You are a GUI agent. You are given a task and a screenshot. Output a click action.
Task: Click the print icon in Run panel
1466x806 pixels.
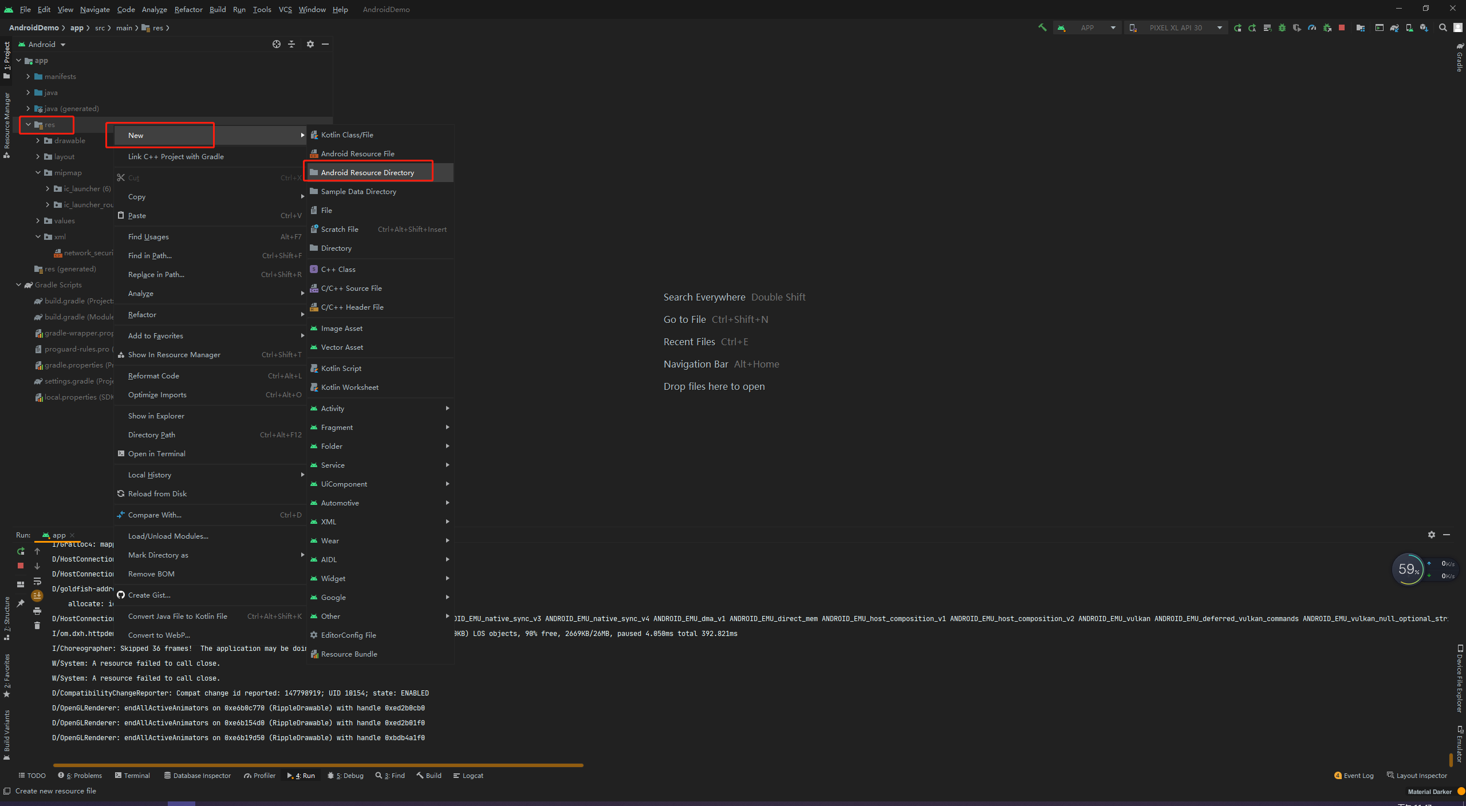[37, 611]
